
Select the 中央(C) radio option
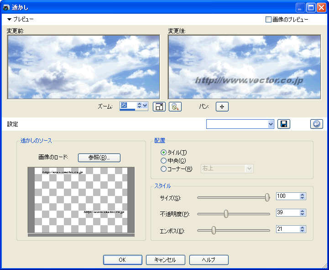pos(163,161)
